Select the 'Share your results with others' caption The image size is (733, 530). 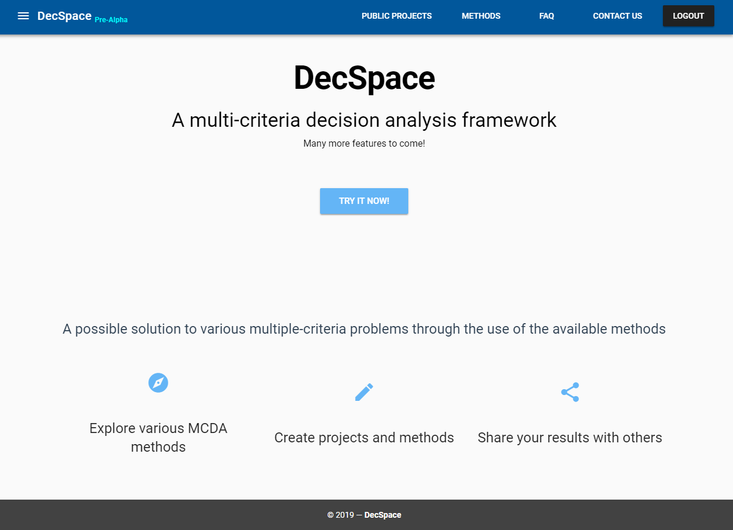(569, 438)
